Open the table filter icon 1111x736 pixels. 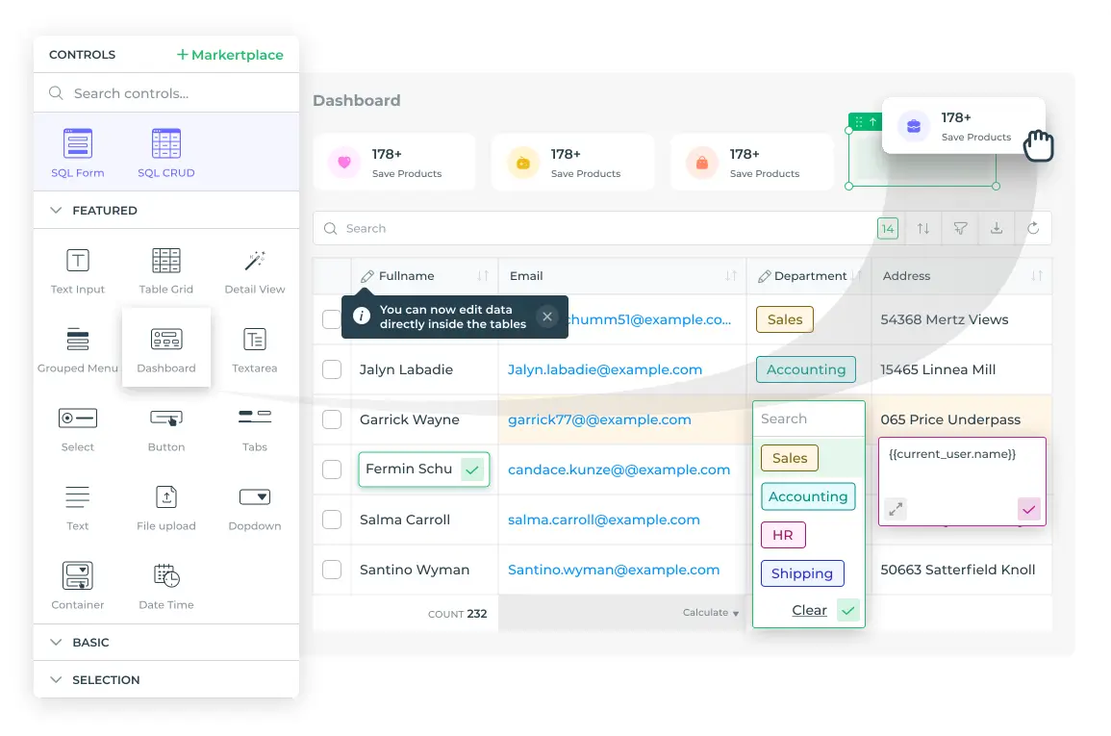point(959,228)
